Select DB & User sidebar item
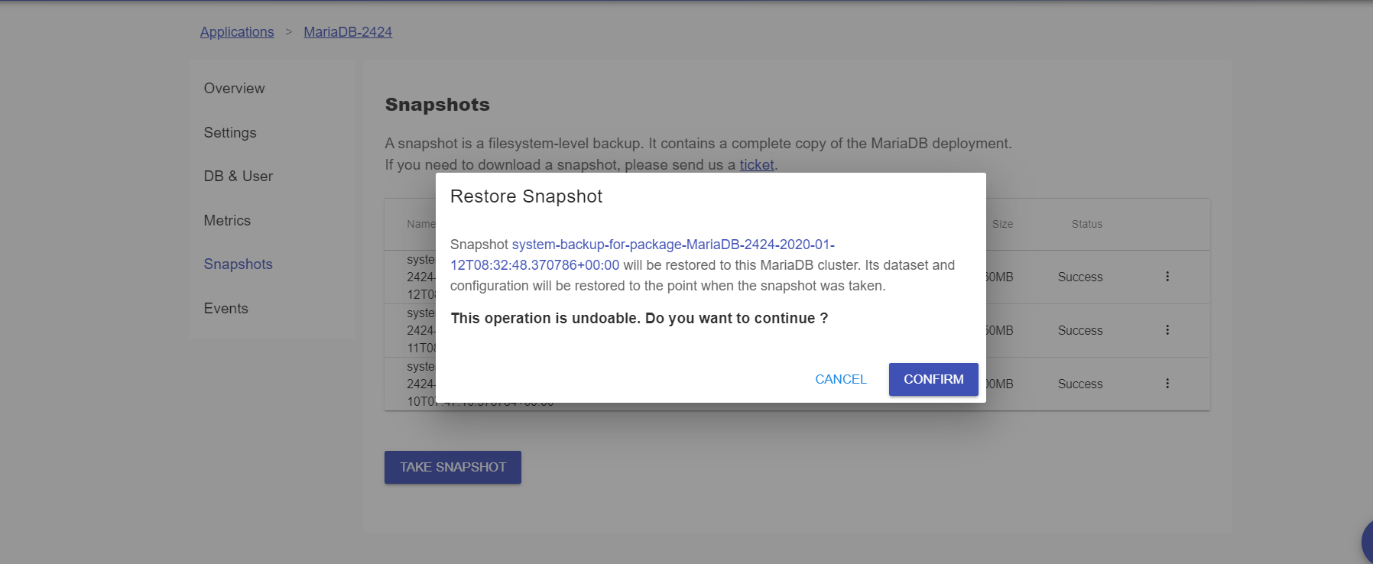The image size is (1373, 564). tap(238, 177)
